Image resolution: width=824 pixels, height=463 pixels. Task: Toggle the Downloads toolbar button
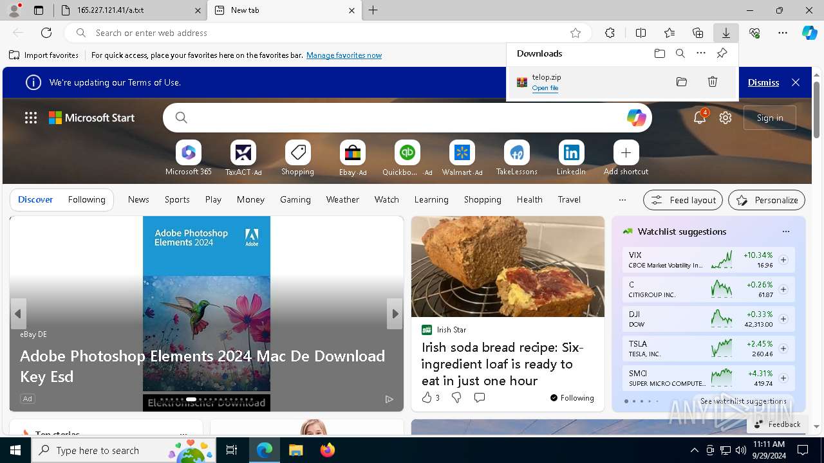coord(726,33)
